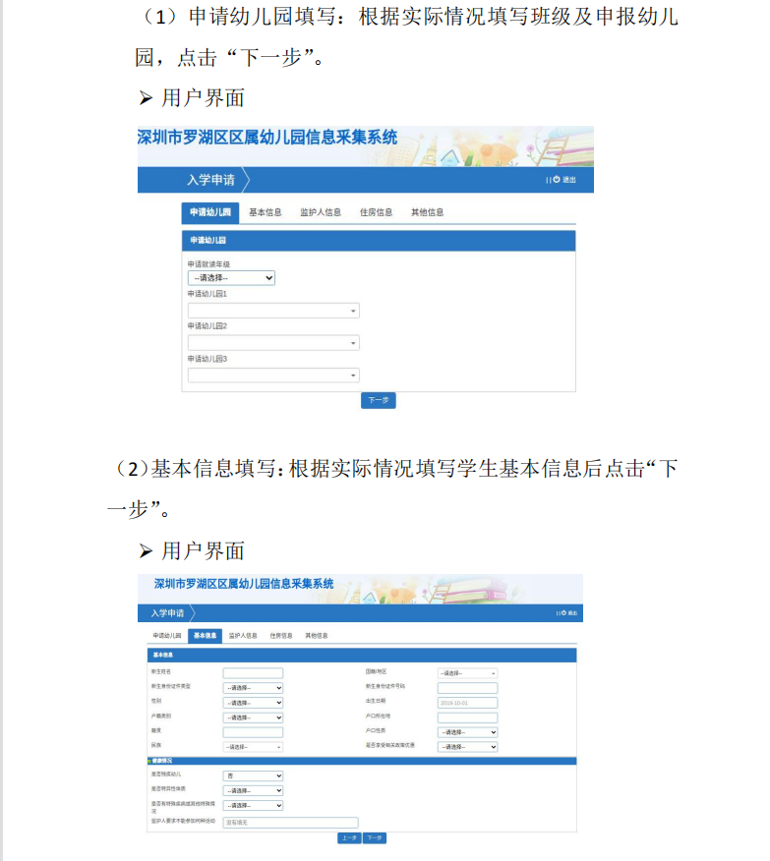Open 住房信息 tab in the 基本信息 form

point(280,635)
